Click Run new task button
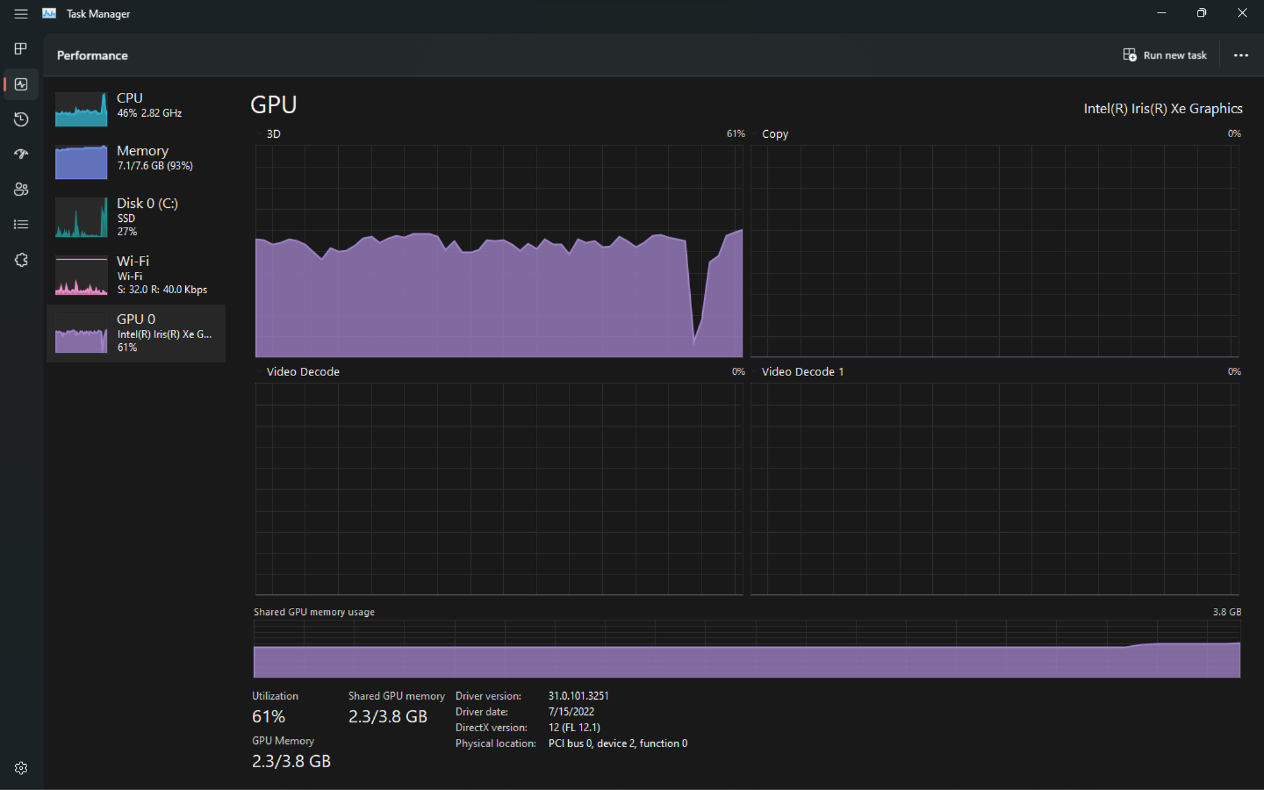This screenshot has height=790, width=1264. coord(1165,56)
